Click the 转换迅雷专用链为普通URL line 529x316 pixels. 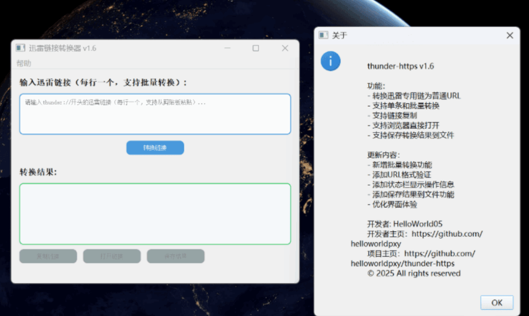pos(414,96)
